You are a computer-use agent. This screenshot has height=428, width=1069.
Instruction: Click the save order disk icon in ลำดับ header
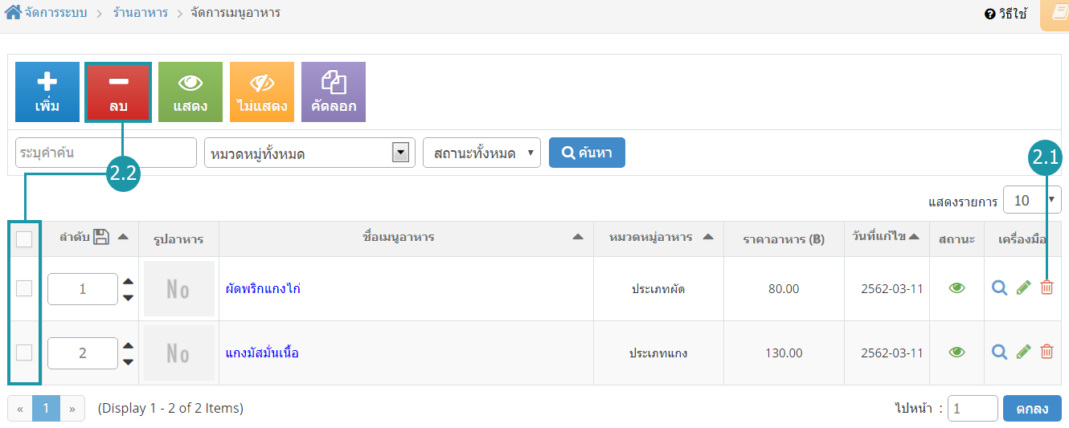(x=101, y=237)
